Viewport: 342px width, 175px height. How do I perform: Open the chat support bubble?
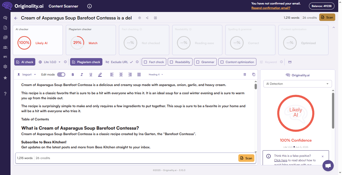click(328, 166)
